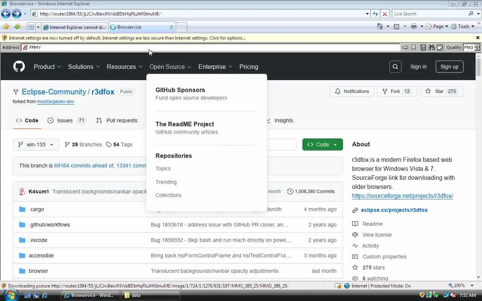Image resolution: width=482 pixels, height=301 pixels.
Task: Click the IE Forward arrow button
Action: click(x=17, y=14)
